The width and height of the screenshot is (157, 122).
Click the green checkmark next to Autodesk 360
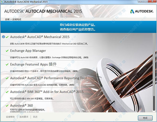click(7, 105)
